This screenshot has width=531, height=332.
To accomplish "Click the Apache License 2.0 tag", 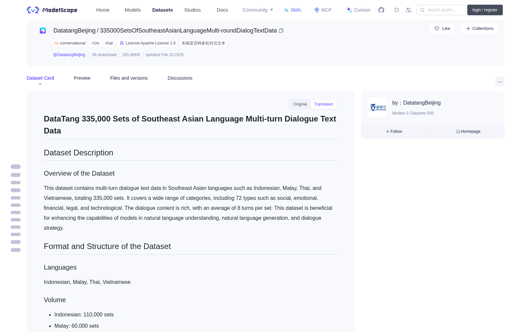I will (x=148, y=43).
